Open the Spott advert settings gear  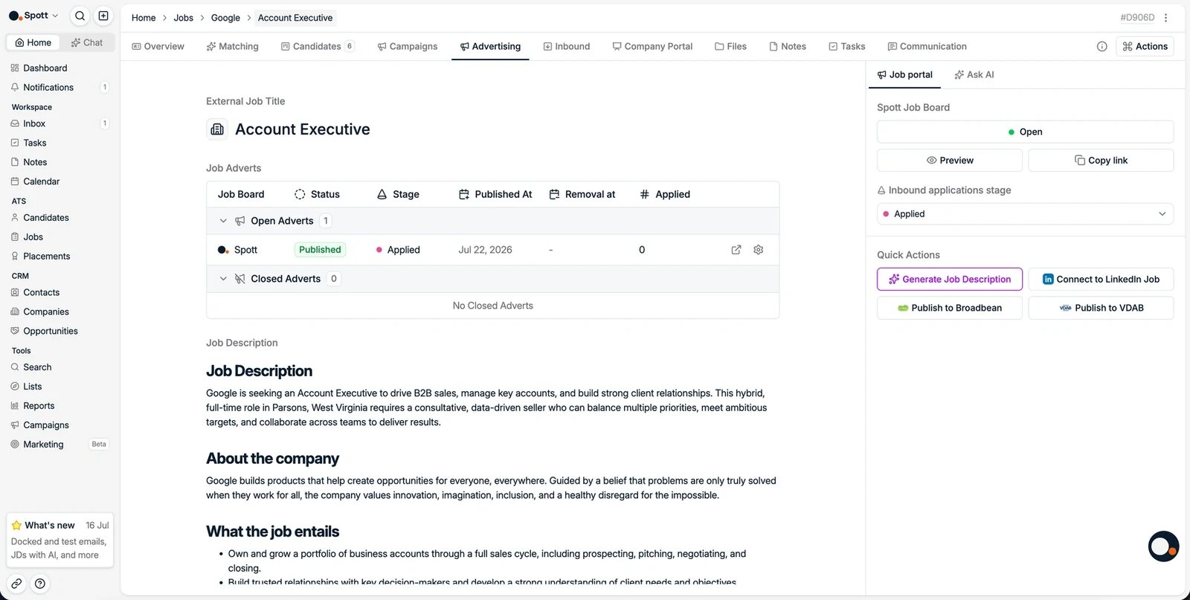click(759, 250)
